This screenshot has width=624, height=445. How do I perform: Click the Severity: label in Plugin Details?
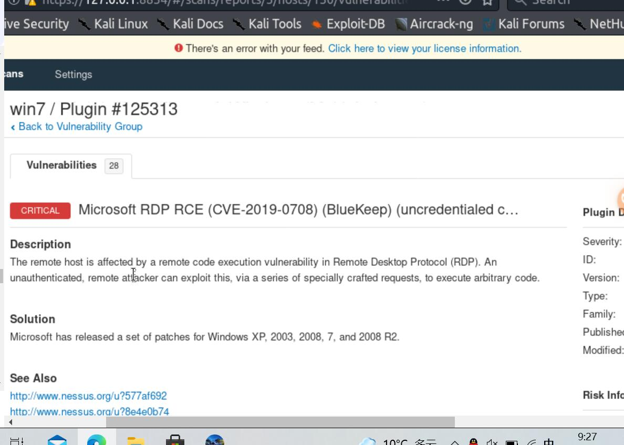point(602,242)
